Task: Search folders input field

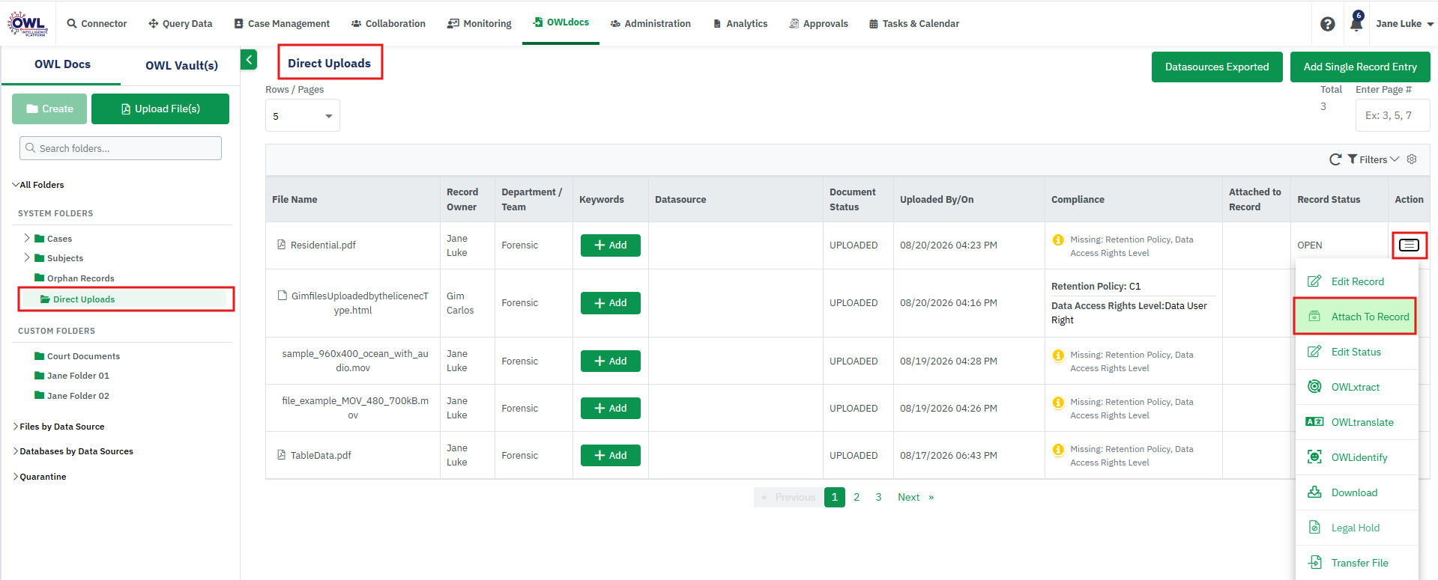Action: (x=121, y=148)
